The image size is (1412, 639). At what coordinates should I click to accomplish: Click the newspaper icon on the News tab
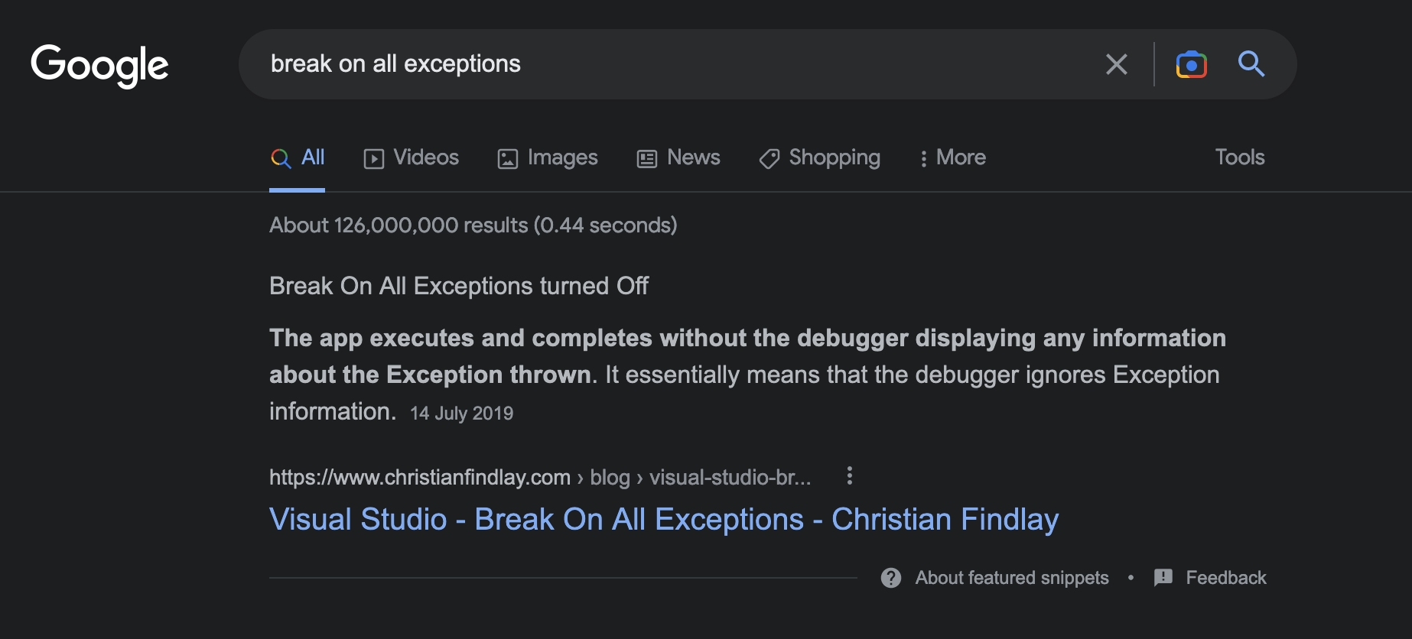coord(646,158)
